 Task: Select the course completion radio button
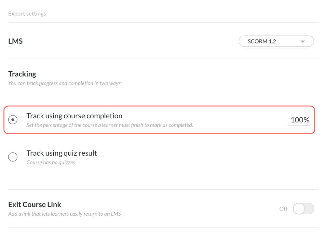pyautogui.click(x=13, y=120)
